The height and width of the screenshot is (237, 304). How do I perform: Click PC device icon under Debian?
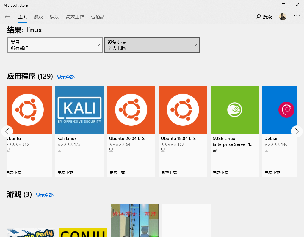(267, 149)
